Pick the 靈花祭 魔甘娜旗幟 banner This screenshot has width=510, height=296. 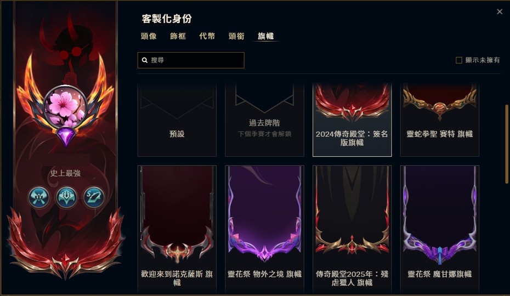pyautogui.click(x=440, y=230)
